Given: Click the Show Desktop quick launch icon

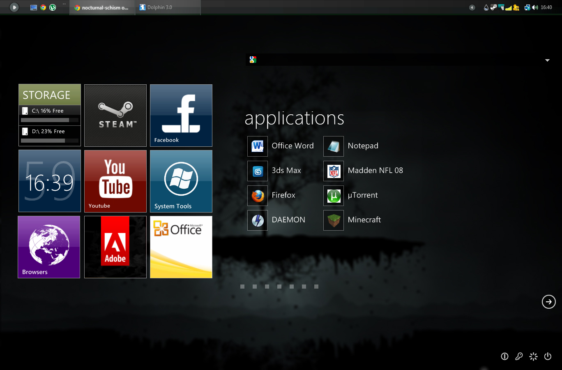Looking at the screenshot, I should [34, 7].
